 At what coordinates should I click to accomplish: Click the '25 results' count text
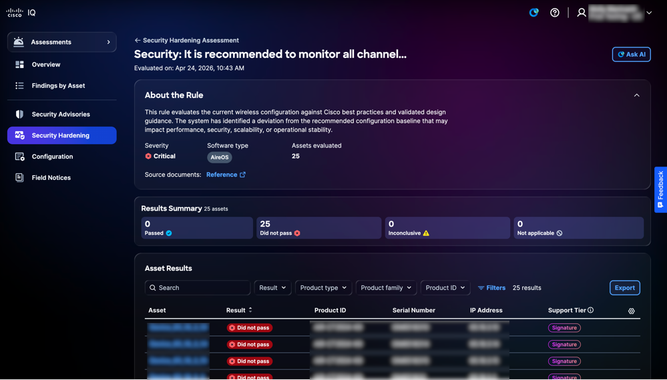click(527, 288)
